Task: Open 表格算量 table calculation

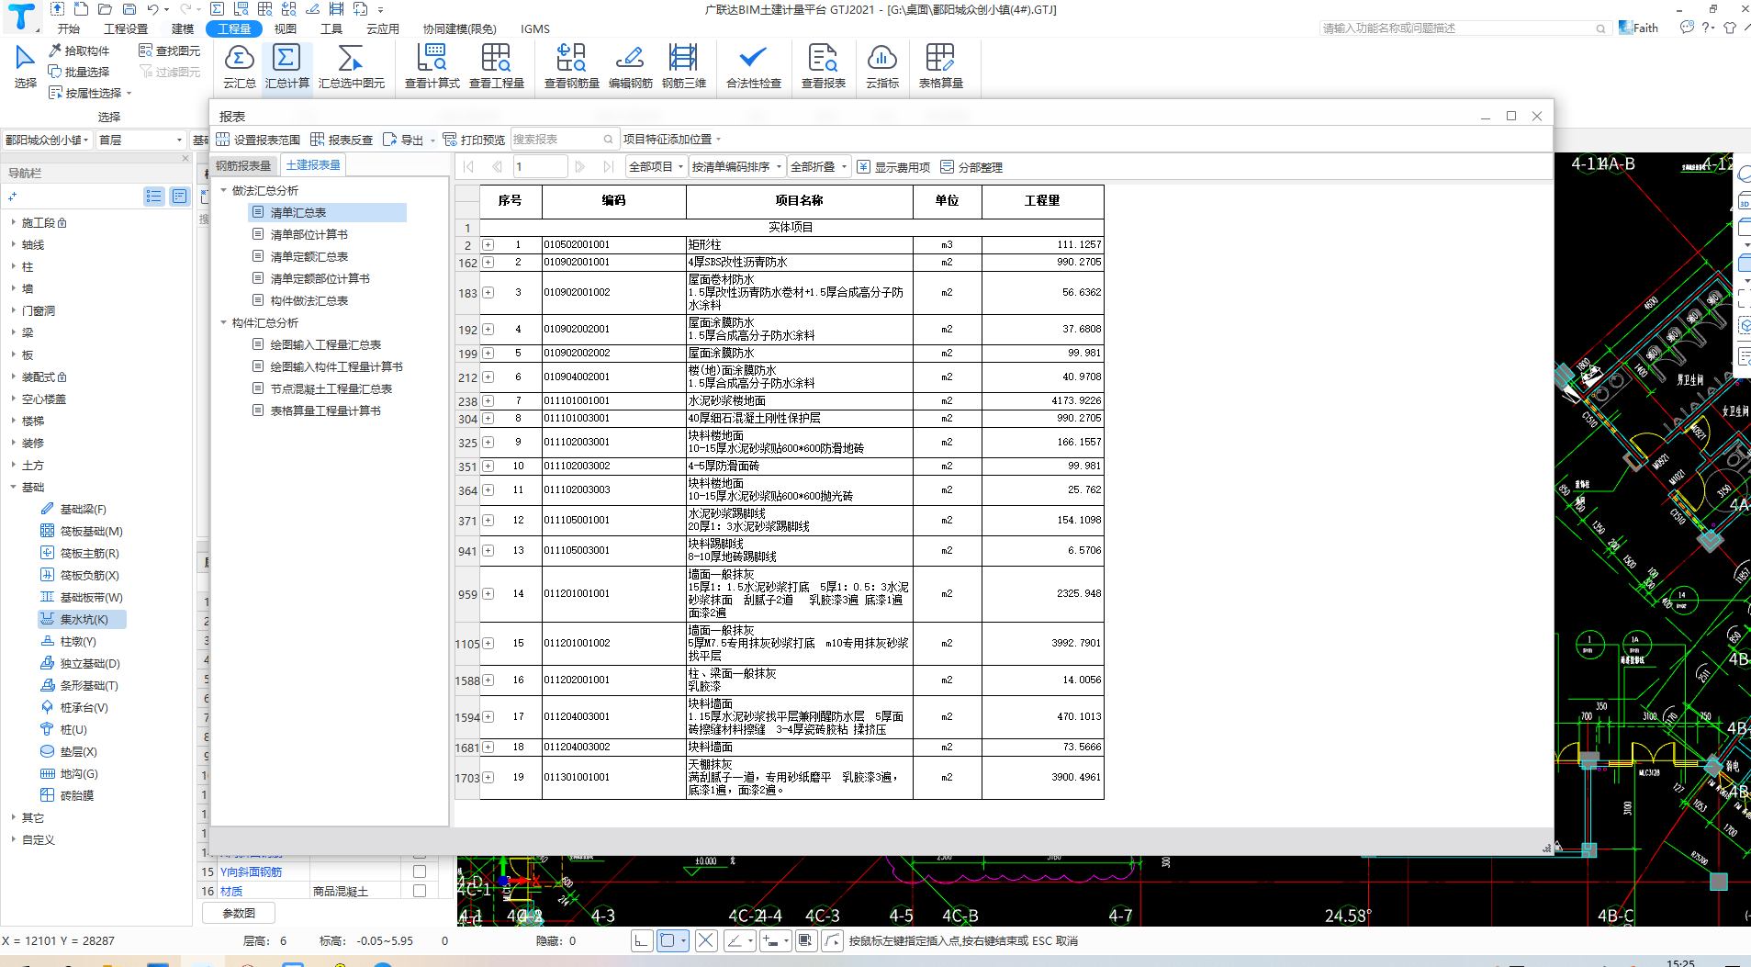Action: click(x=940, y=66)
